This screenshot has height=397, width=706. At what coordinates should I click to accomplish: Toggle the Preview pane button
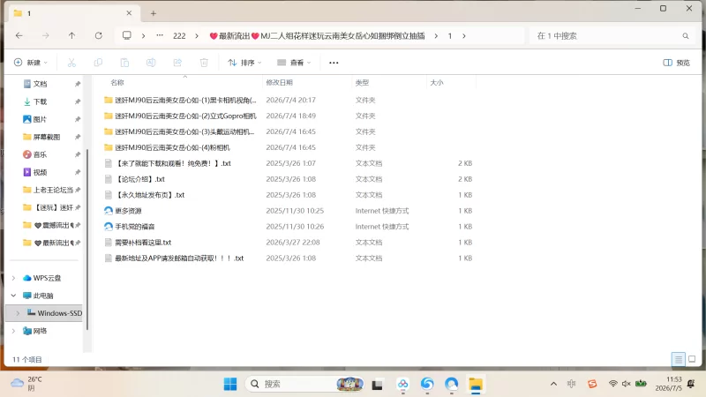click(x=676, y=63)
